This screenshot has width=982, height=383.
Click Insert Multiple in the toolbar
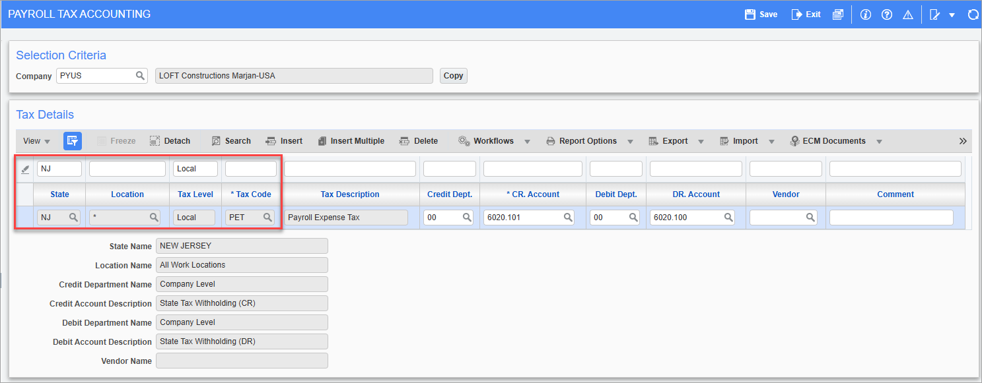coord(351,141)
